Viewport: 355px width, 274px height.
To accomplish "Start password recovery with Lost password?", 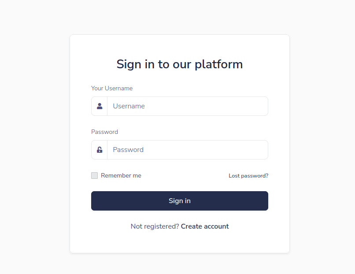I will pyautogui.click(x=248, y=176).
